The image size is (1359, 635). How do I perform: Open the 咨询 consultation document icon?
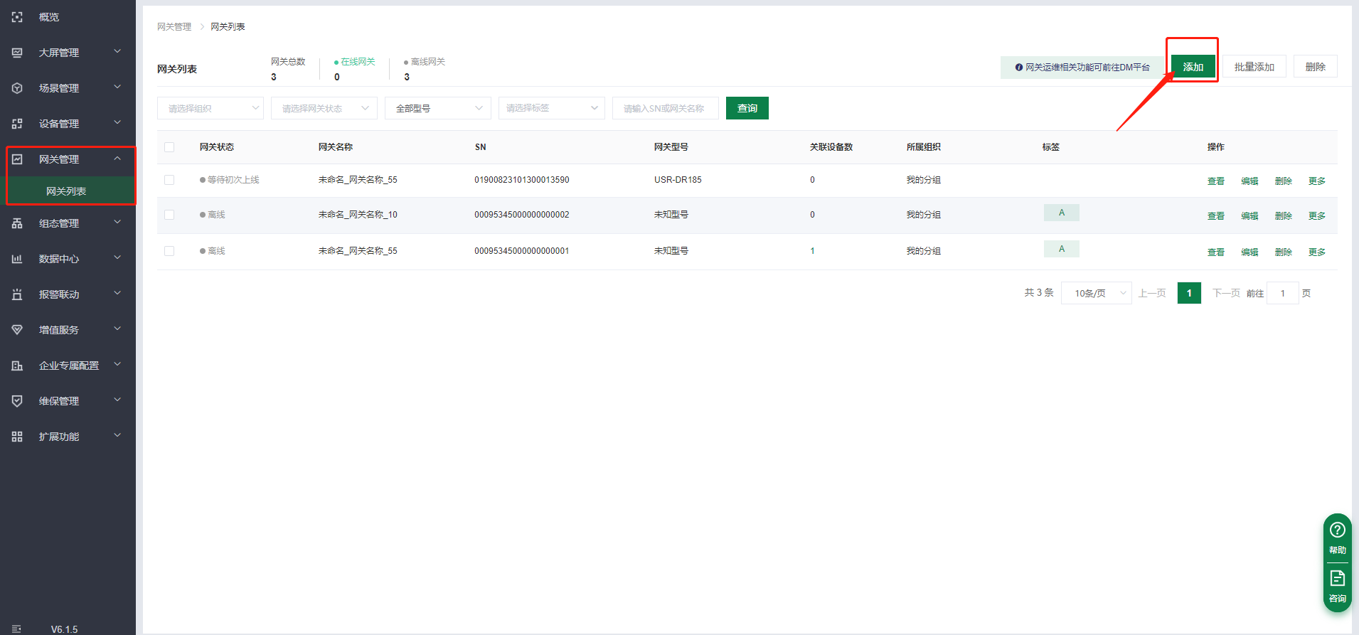tap(1337, 578)
